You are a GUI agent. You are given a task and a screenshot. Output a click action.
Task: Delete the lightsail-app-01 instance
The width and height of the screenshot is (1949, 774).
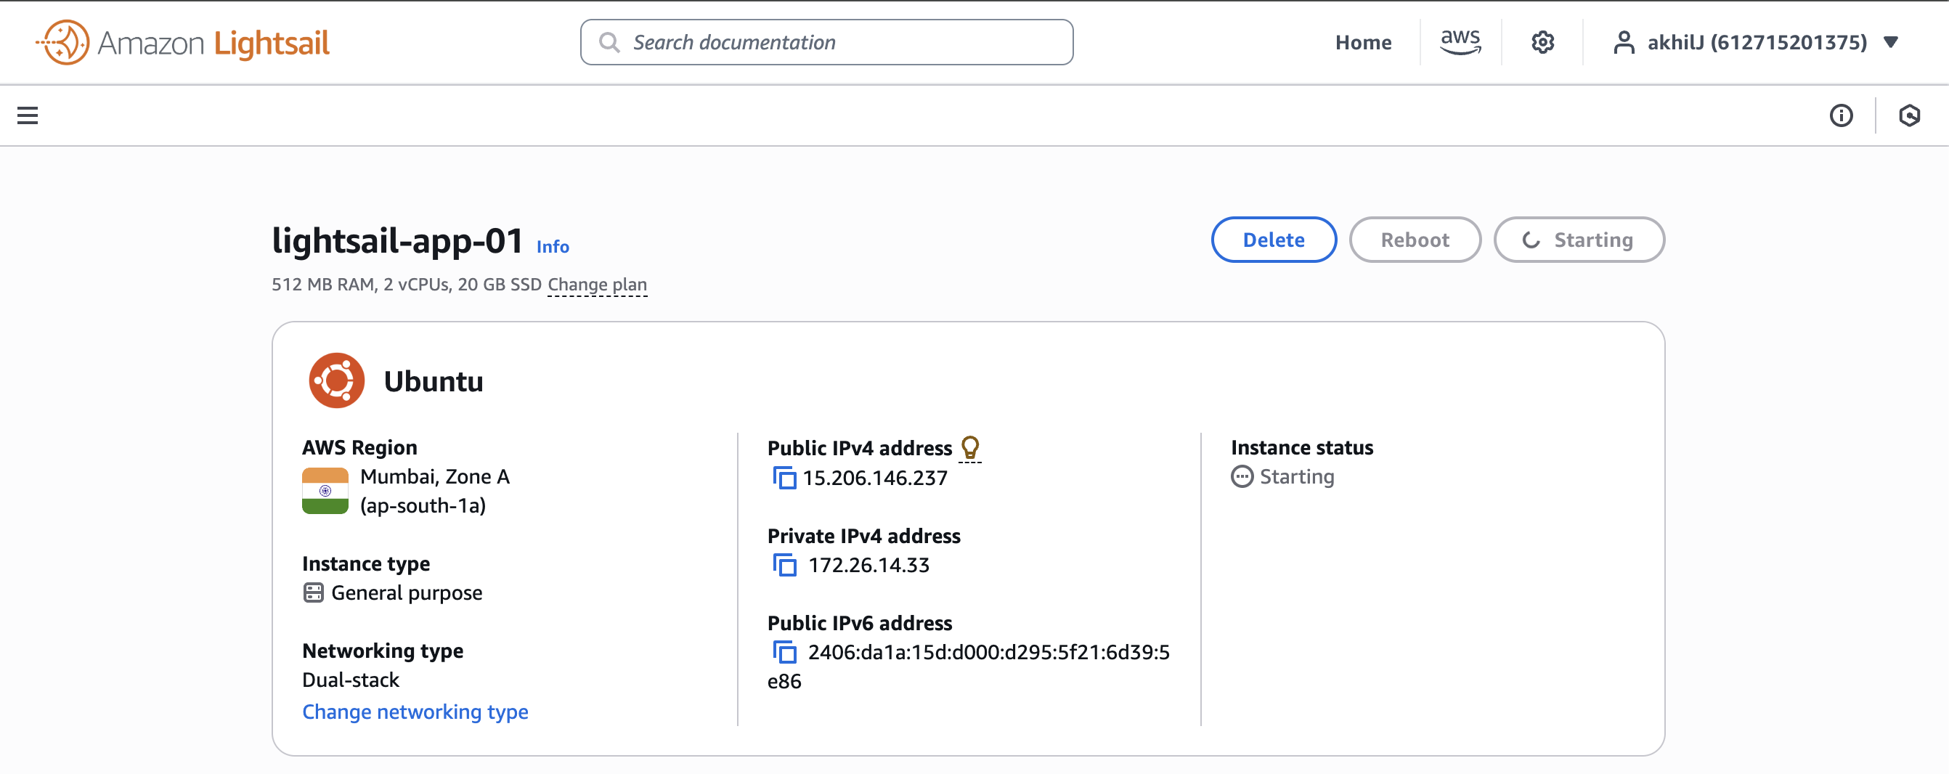point(1274,240)
